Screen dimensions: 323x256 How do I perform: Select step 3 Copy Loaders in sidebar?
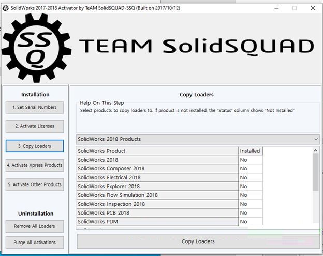coord(35,146)
